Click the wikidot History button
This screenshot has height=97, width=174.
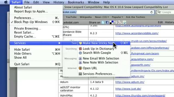coord(169,22)
